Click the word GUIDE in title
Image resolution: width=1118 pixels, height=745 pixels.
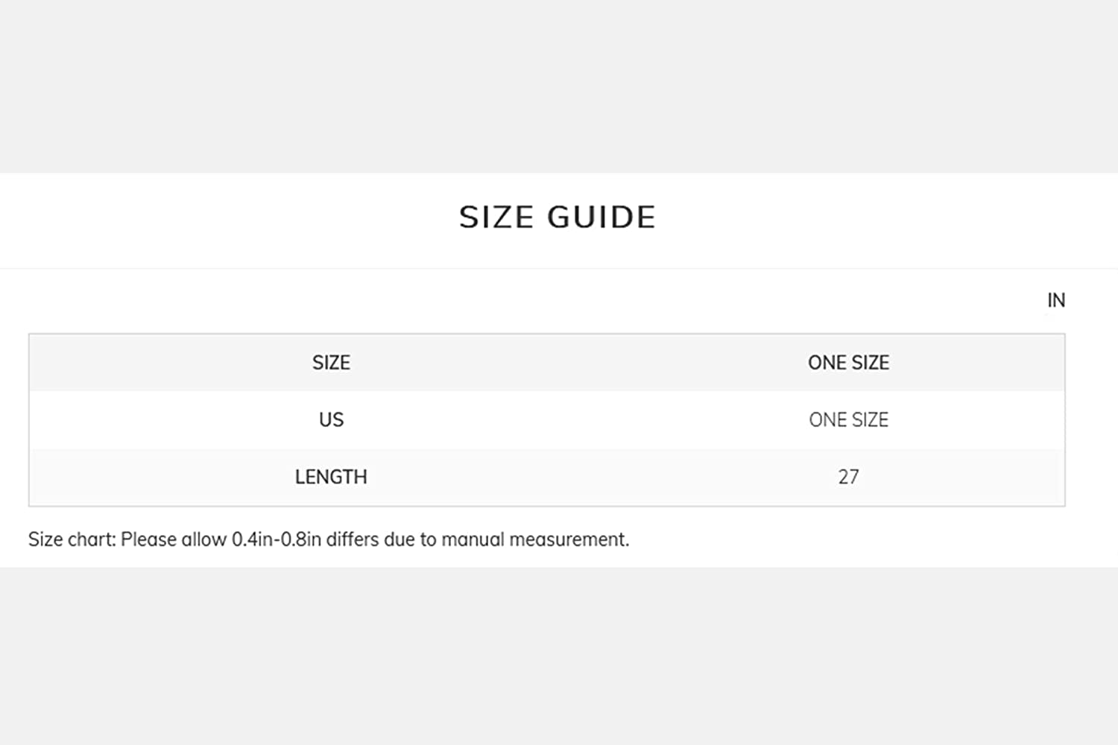pyautogui.click(x=601, y=218)
